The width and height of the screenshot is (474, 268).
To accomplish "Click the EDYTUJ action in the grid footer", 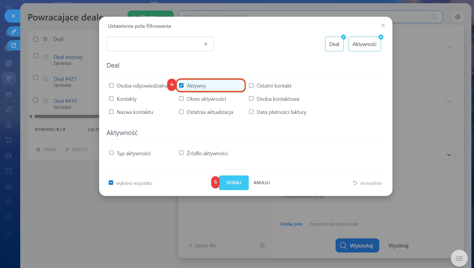I will pyautogui.click(x=76, y=149).
